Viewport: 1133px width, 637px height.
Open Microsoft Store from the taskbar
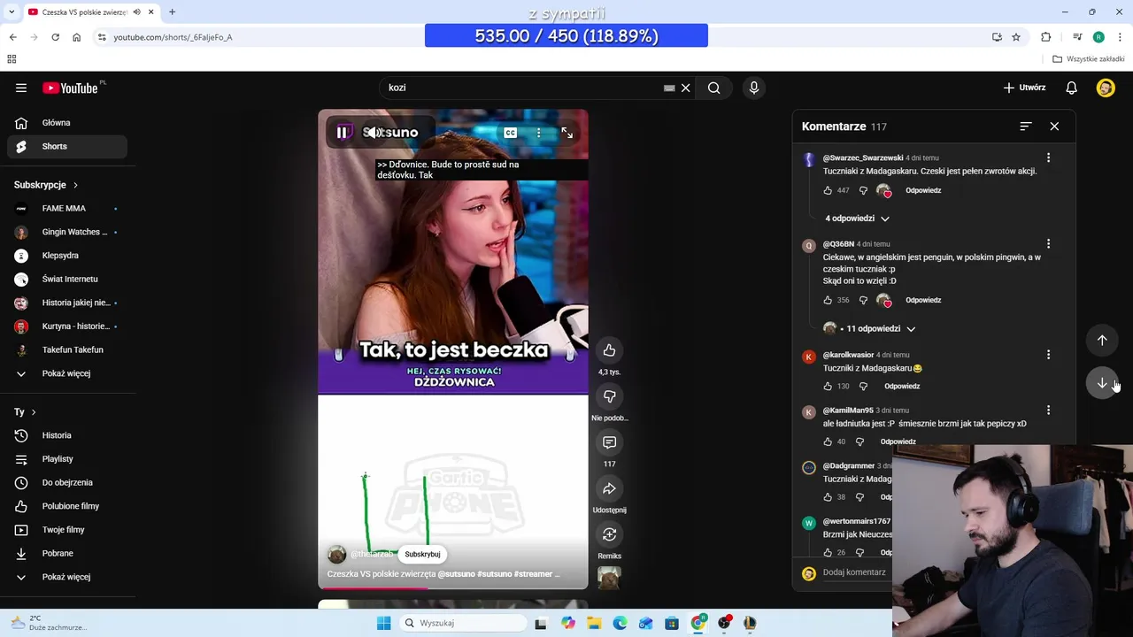(x=672, y=623)
